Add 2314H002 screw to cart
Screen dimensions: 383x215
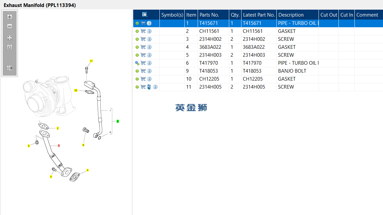tap(143, 39)
